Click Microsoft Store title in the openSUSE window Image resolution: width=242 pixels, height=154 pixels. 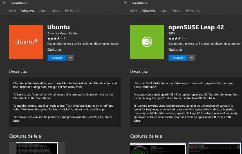coord(140,3)
